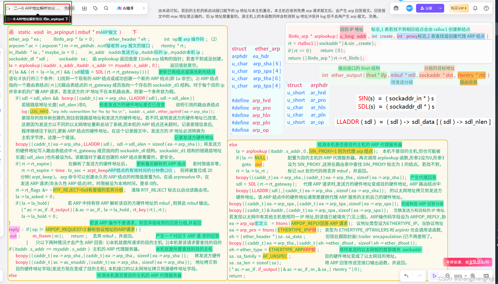Click the text 'struct ether_arp'

click(256, 49)
